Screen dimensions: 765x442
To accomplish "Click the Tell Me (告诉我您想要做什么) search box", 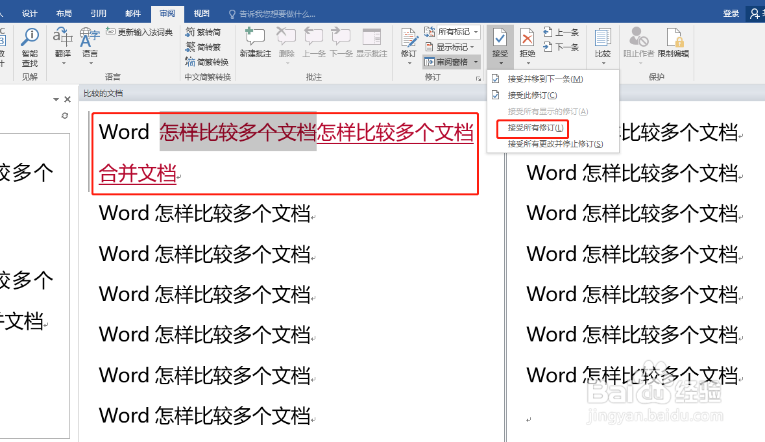I will [x=273, y=14].
